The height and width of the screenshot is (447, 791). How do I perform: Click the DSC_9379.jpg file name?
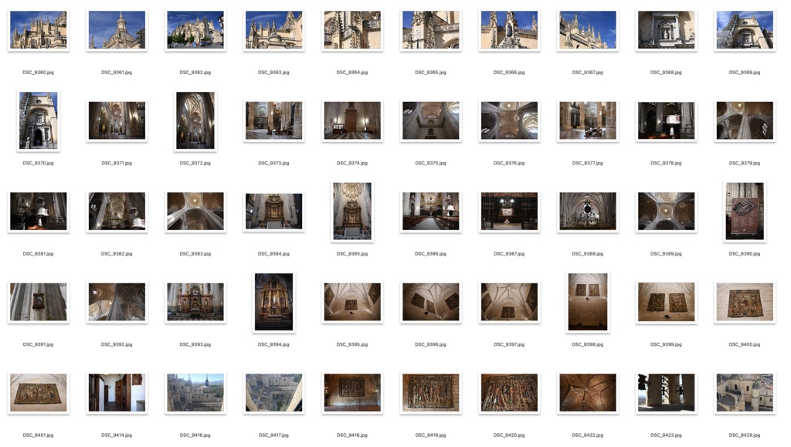coord(745,163)
